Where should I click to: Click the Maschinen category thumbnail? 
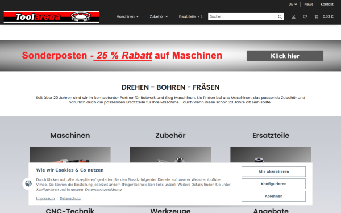[x=70, y=154]
